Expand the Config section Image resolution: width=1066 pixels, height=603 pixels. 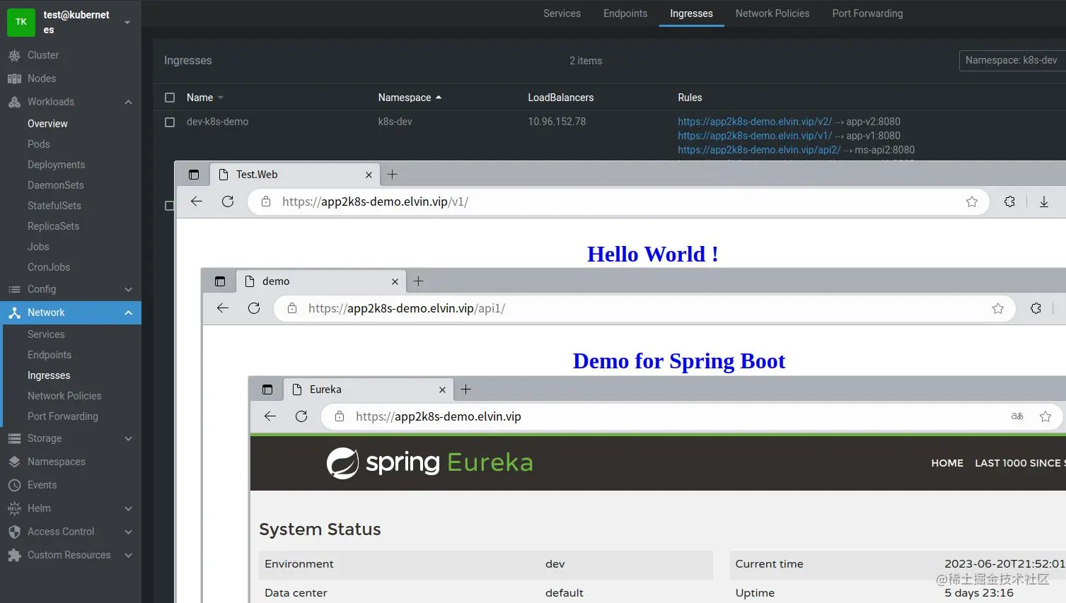point(128,289)
